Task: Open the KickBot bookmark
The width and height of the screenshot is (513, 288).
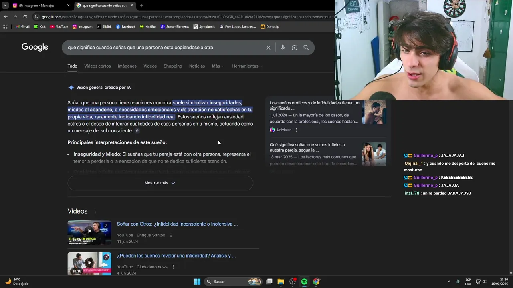Action: tap(148, 27)
